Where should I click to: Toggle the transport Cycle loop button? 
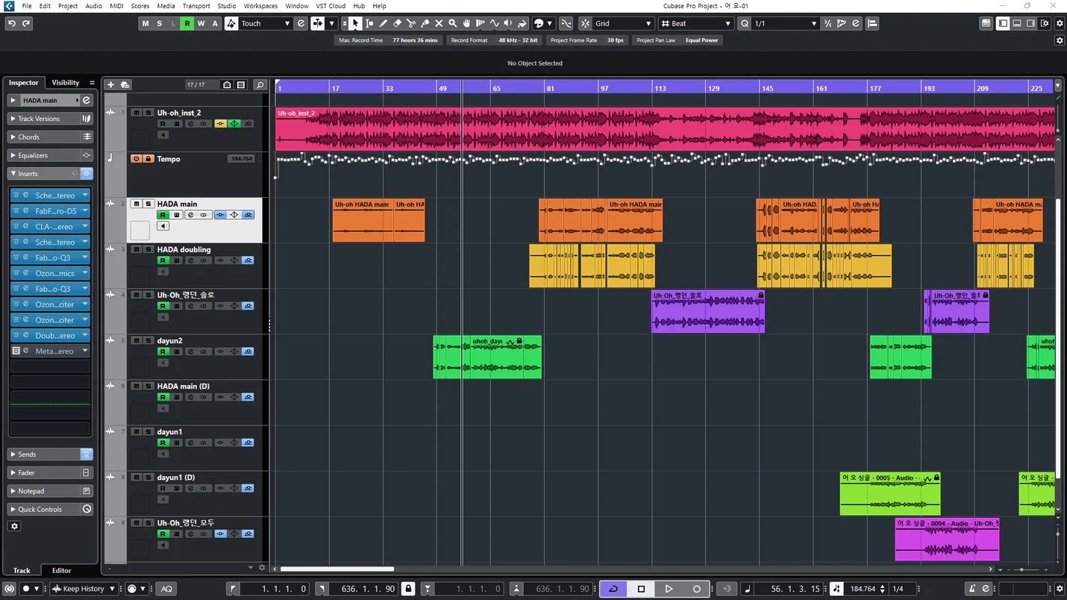(613, 589)
